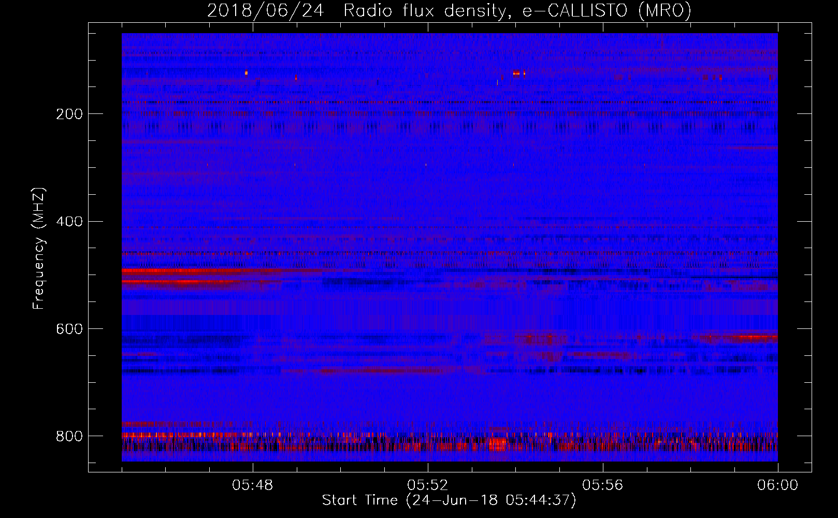Select the 06:00 time tick label
This screenshot has width=838, height=518.
[x=777, y=485]
